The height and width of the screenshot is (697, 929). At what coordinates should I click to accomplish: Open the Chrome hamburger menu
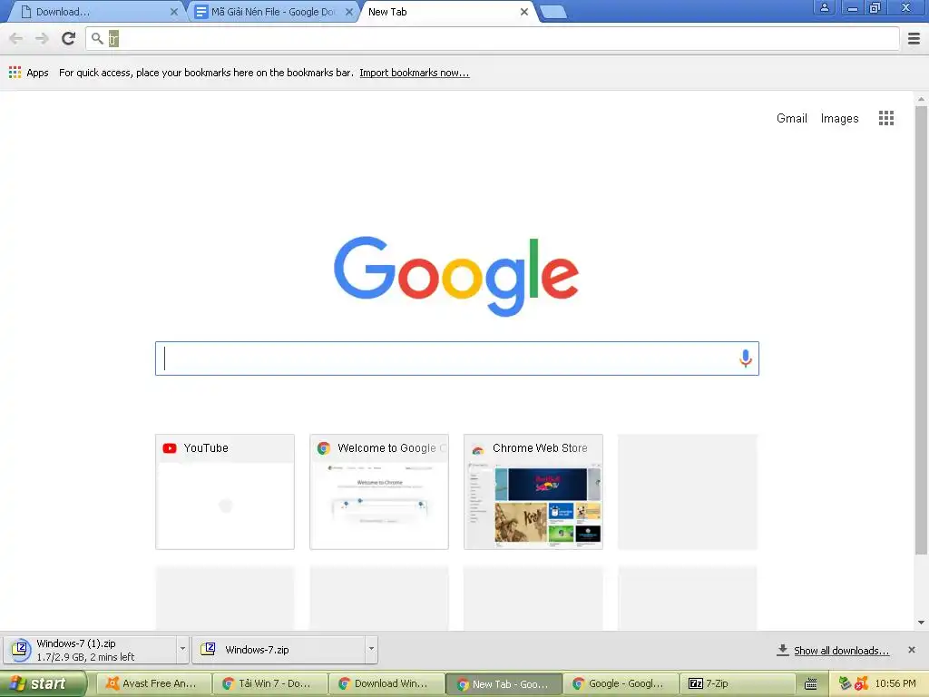pos(914,38)
